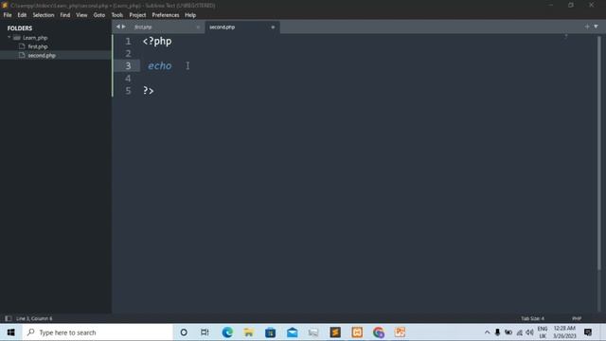Open the volume tray icon
Screen dimensions: 606x341
(530, 332)
